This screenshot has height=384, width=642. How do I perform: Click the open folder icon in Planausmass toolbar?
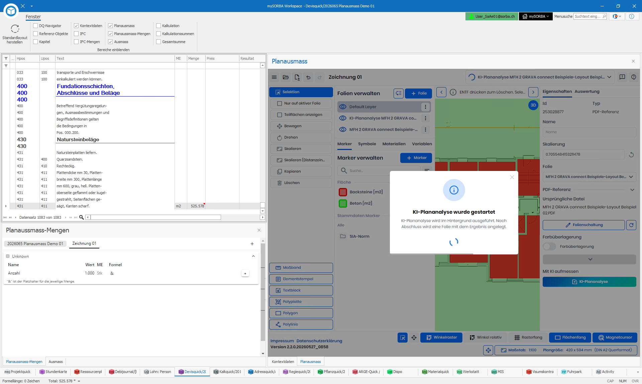pos(286,77)
